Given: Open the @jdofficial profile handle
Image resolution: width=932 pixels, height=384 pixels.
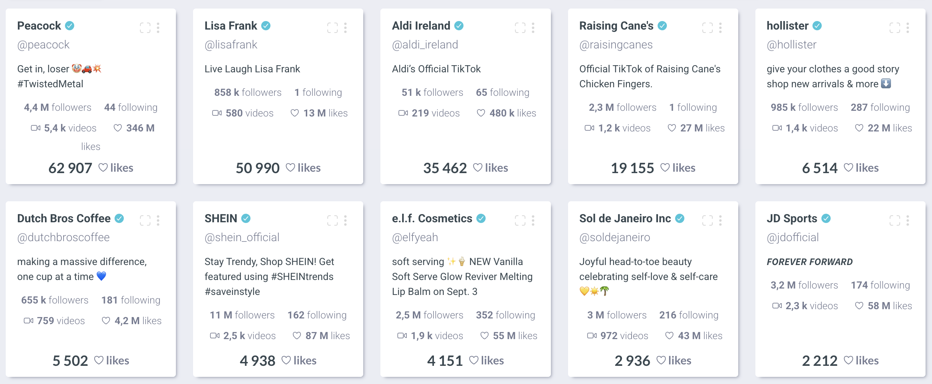Looking at the screenshot, I should pos(793,237).
